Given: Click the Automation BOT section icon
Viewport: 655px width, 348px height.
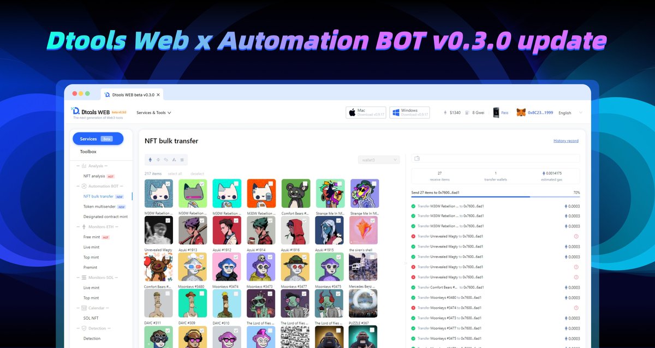Looking at the screenshot, I should (x=84, y=186).
